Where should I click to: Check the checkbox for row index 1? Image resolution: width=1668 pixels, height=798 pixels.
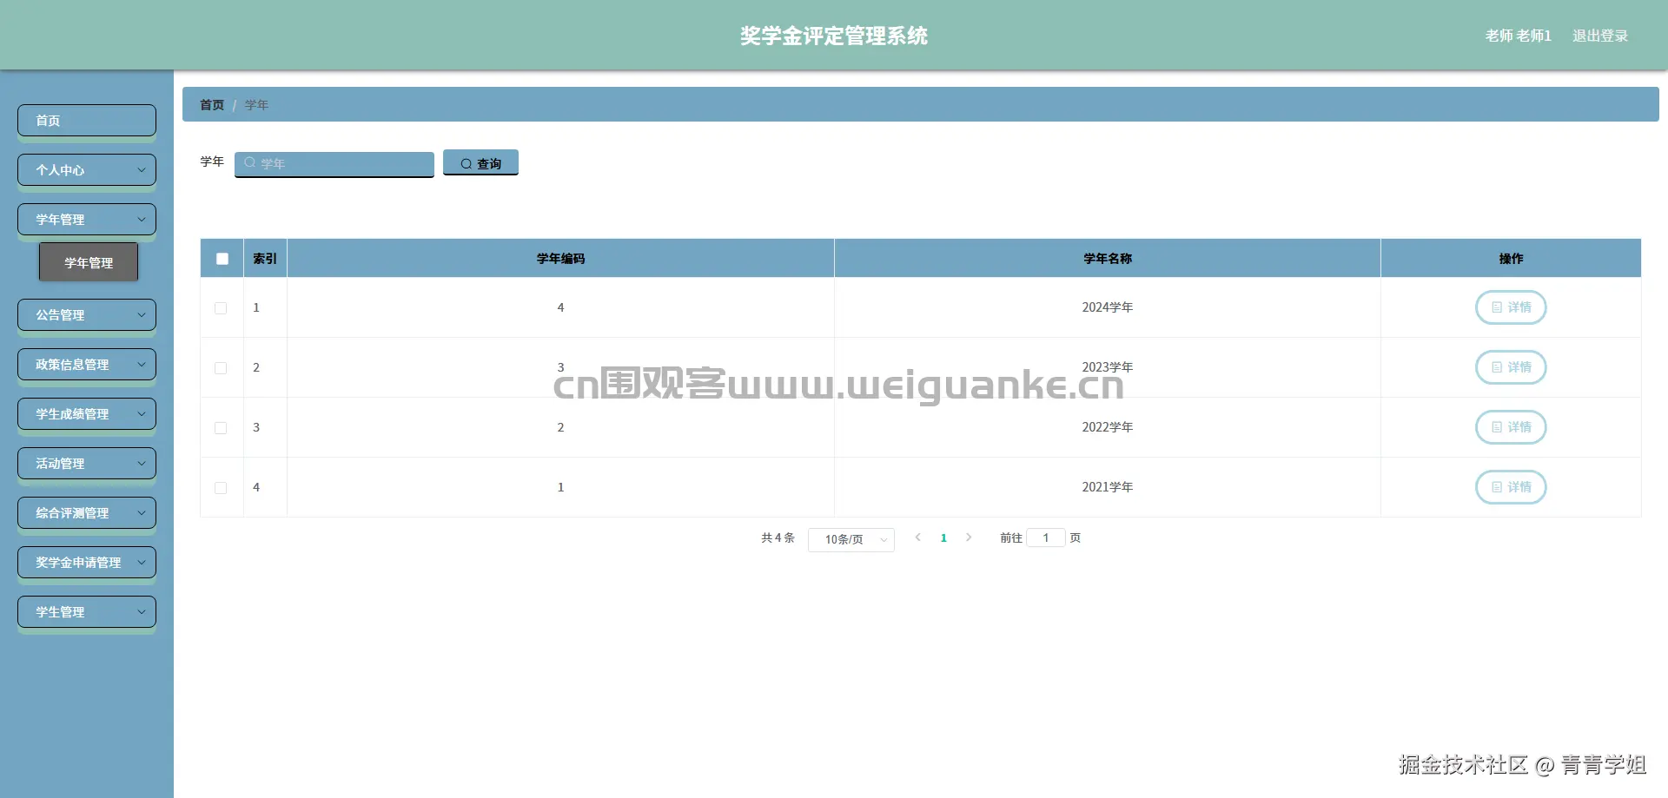221,307
